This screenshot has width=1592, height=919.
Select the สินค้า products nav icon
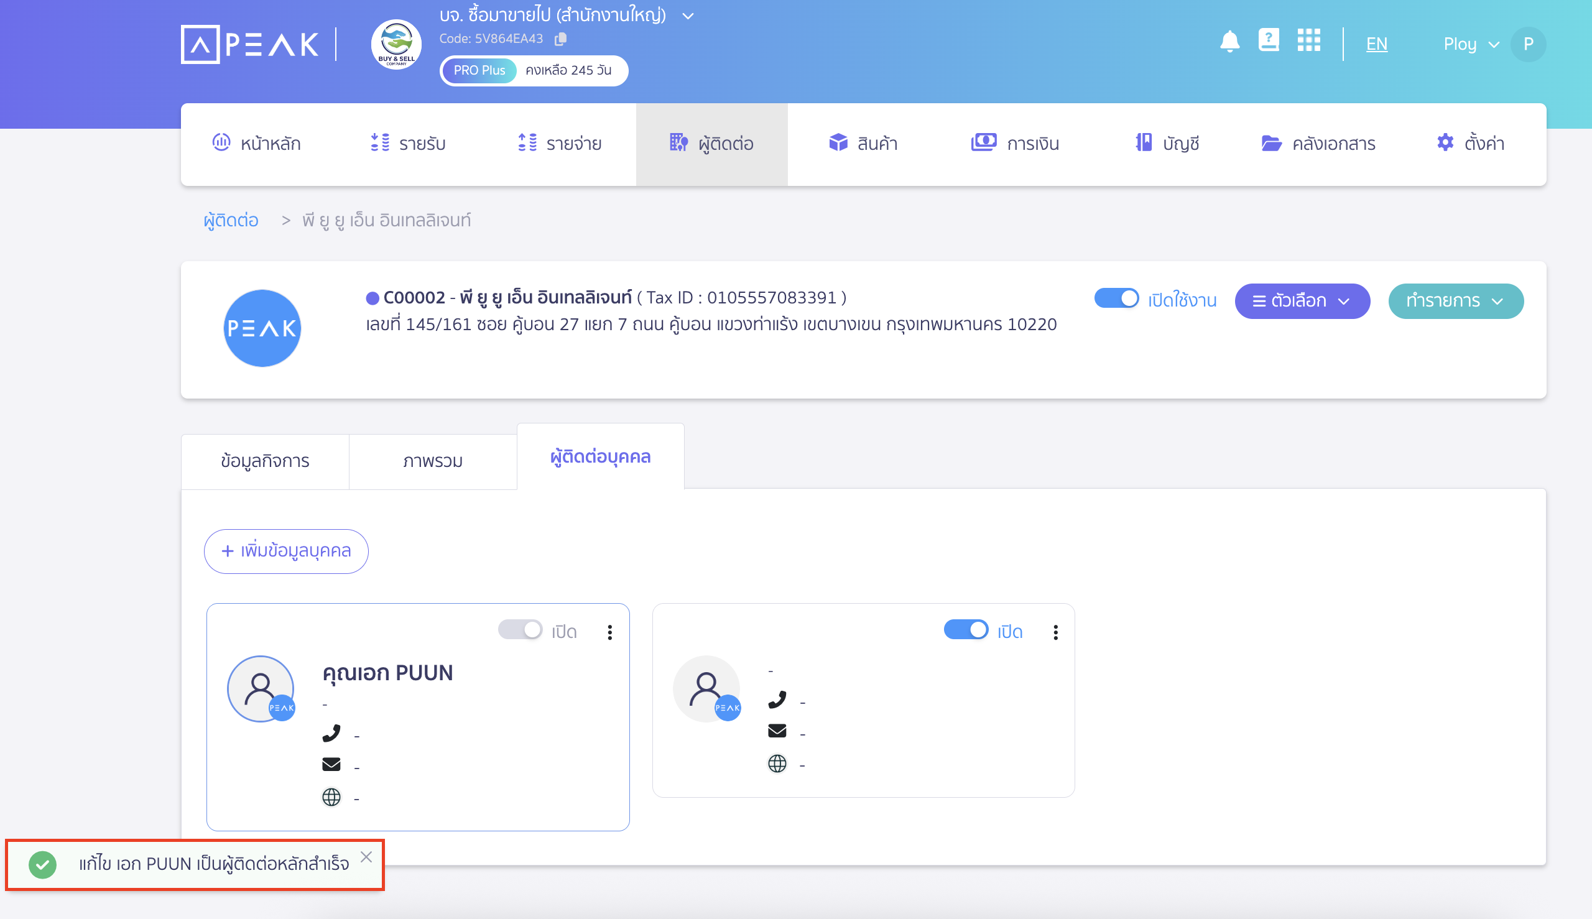point(838,143)
